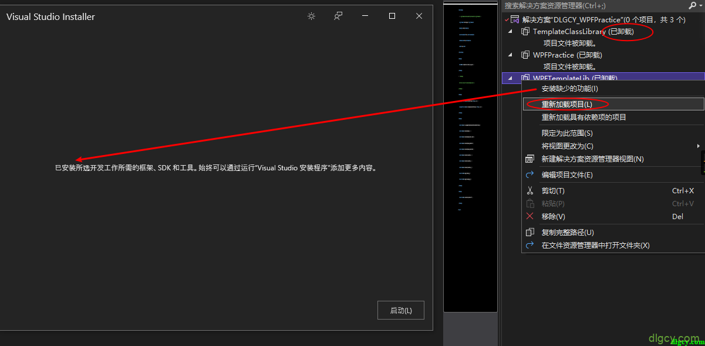Open feedback icon in Installer title bar
This screenshot has height=346, width=705.
(338, 16)
